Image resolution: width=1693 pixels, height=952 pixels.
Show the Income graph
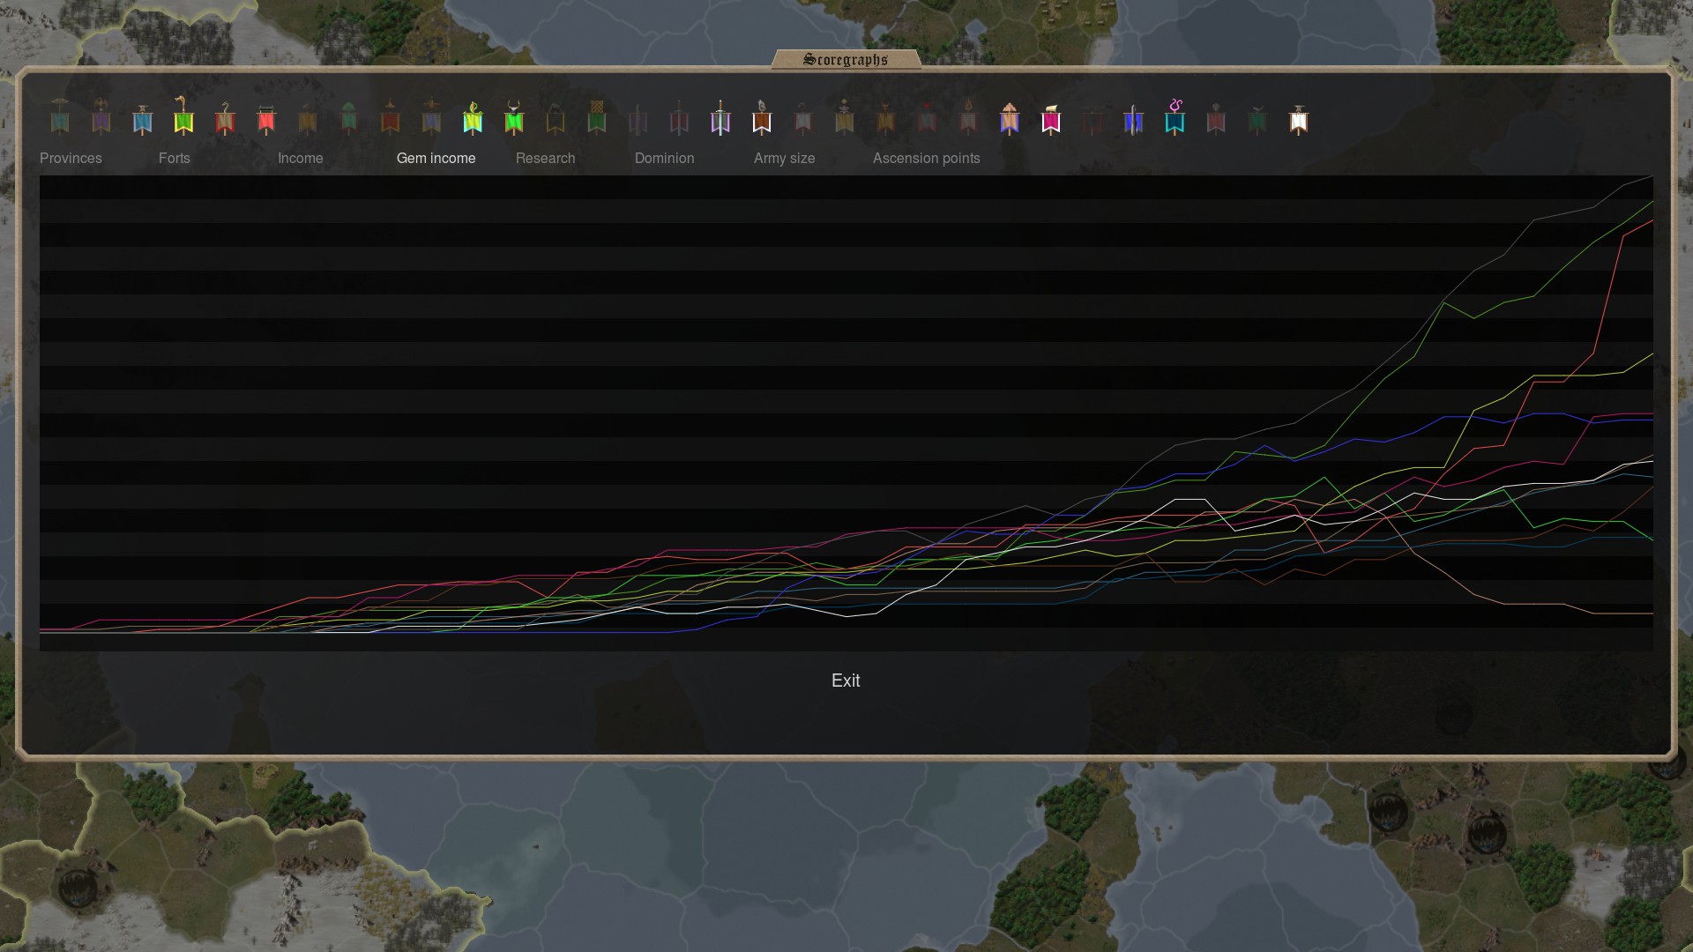(301, 158)
